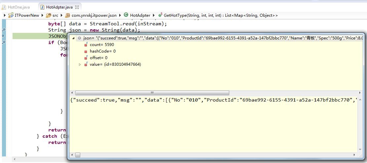Click the static method icon for GetHotType
This screenshot has height=163, width=367.
coord(160,15)
